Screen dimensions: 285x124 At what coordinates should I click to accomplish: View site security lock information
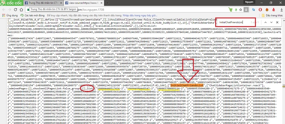28,9
